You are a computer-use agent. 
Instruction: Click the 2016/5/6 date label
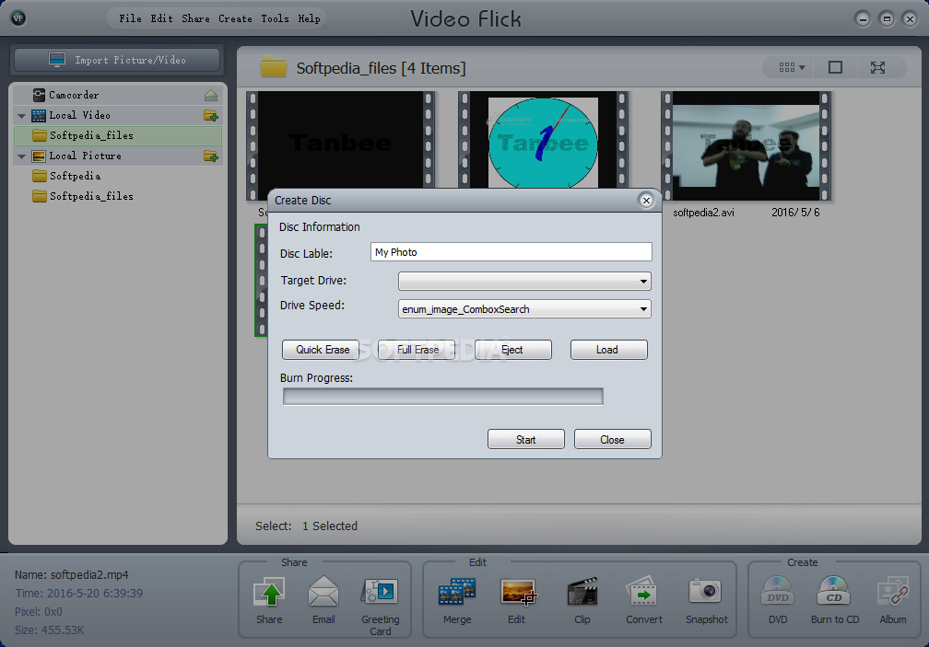(795, 213)
